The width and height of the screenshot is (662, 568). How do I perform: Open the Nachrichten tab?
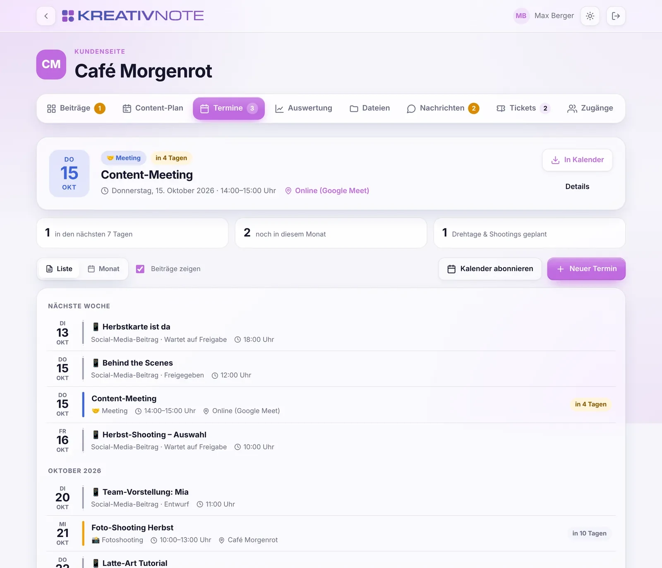click(443, 108)
